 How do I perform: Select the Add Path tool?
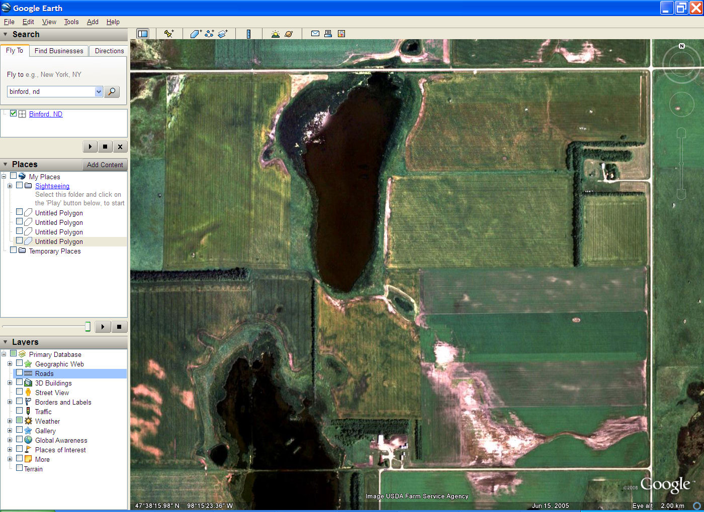(209, 34)
